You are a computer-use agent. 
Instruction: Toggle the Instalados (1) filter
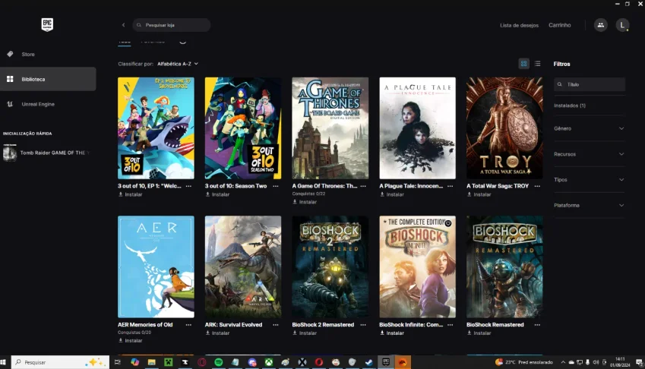coord(570,106)
